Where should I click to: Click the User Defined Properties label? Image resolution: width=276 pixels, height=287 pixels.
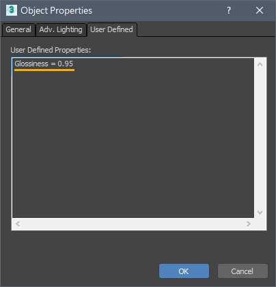[51, 50]
